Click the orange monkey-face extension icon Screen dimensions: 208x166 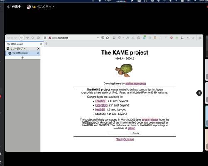(x=155, y=37)
